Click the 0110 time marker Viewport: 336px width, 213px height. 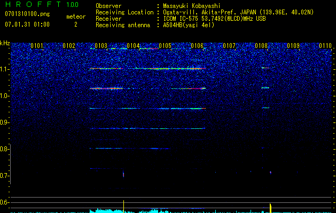pyautogui.click(x=325, y=46)
